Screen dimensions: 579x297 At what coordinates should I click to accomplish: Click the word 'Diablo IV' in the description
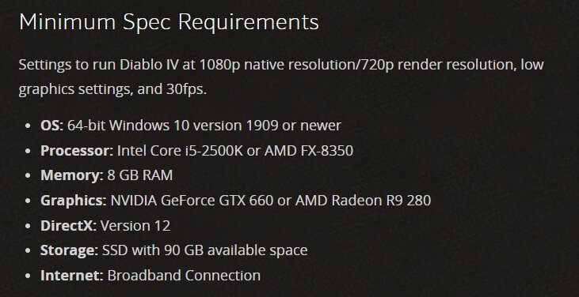point(146,65)
